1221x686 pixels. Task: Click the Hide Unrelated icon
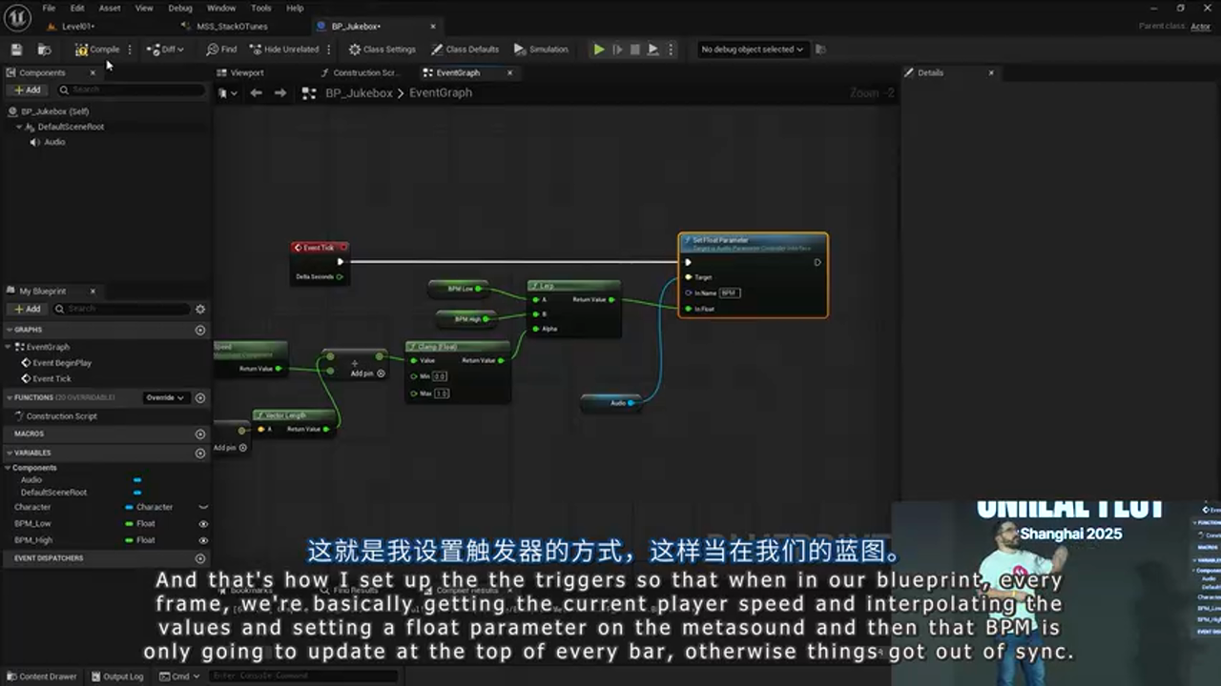pos(256,49)
